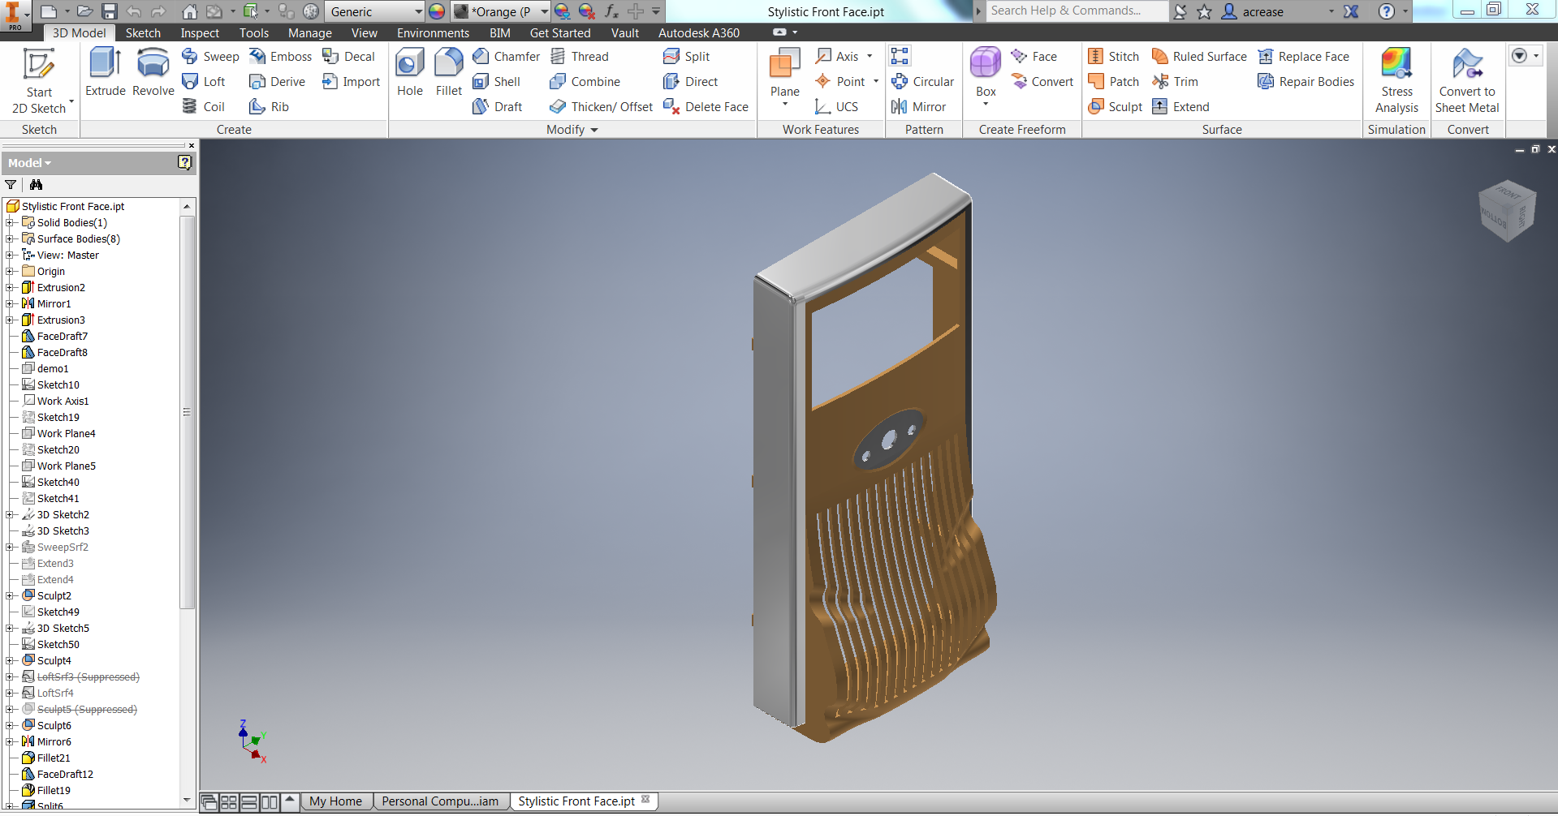The image size is (1558, 816).
Task: Click the Emboss tool
Action: point(280,56)
